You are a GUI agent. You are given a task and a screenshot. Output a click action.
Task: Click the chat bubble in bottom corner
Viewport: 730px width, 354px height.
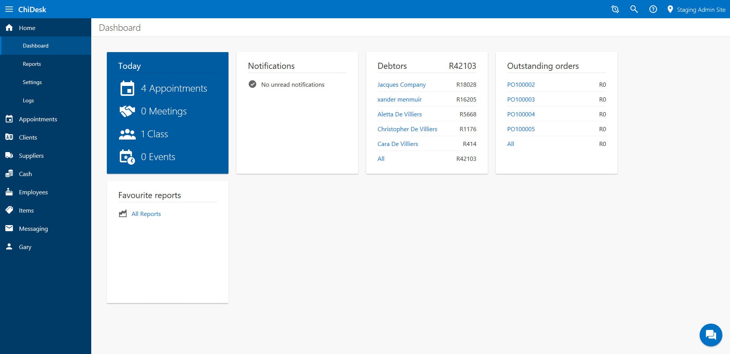point(710,335)
